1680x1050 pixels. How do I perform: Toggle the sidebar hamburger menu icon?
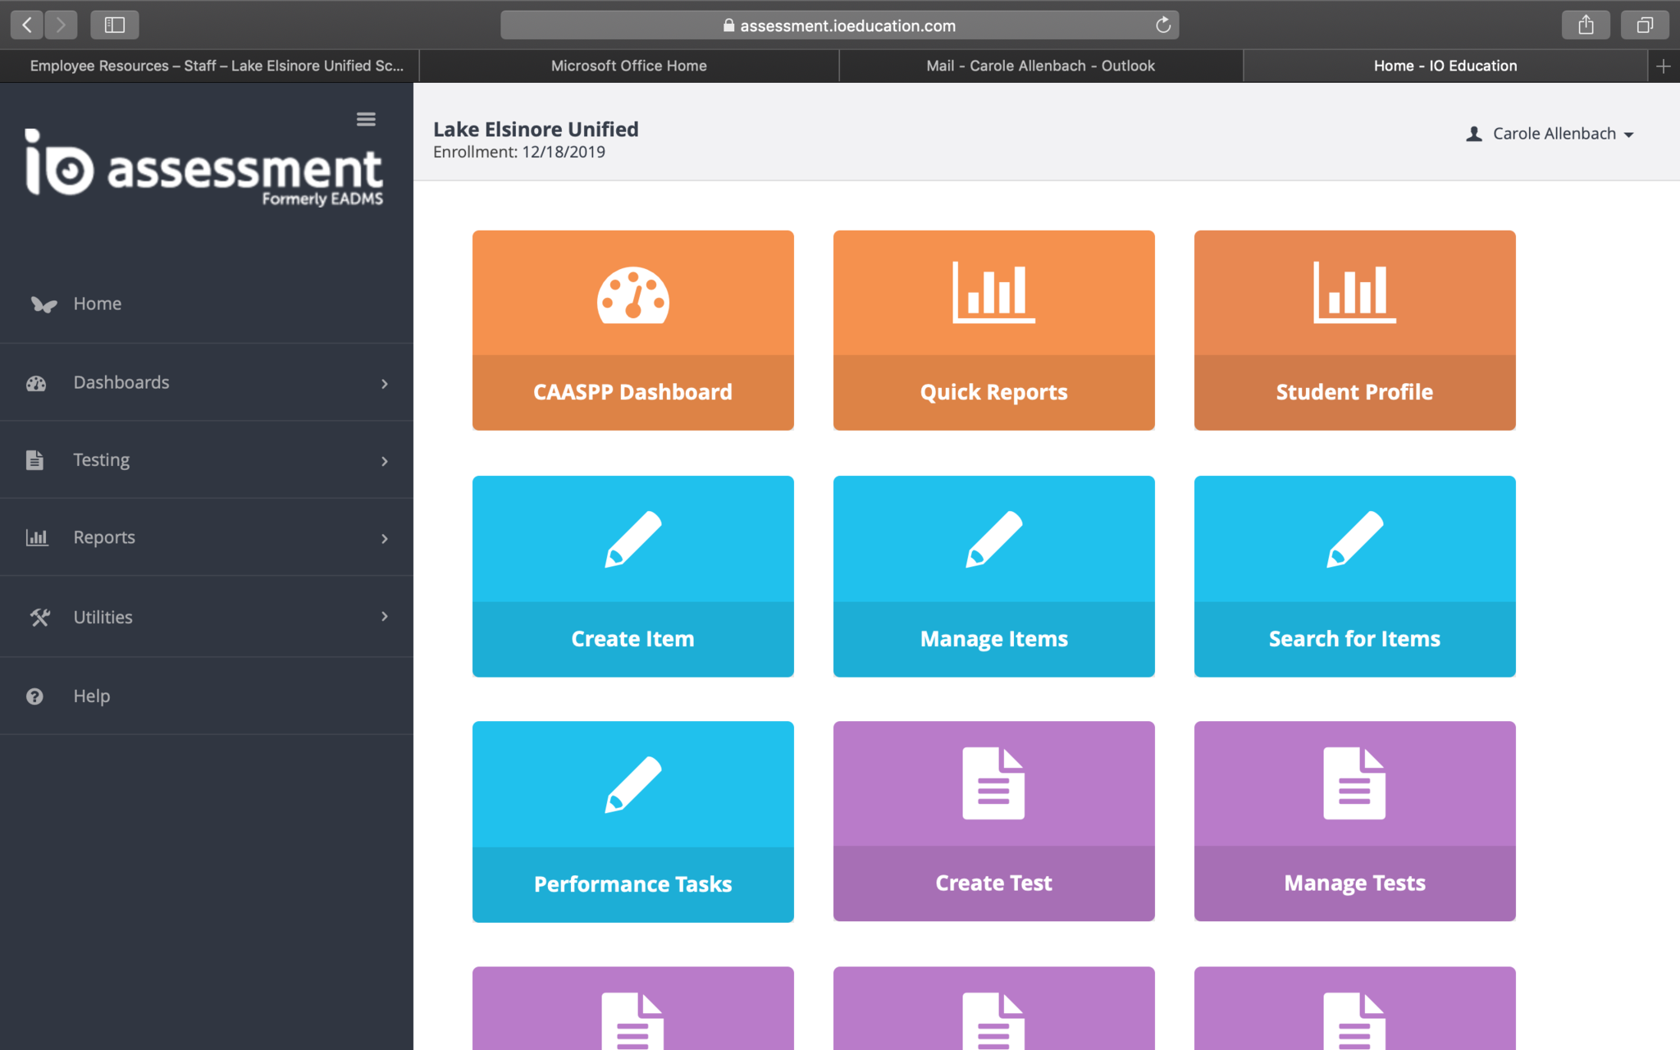[366, 120]
